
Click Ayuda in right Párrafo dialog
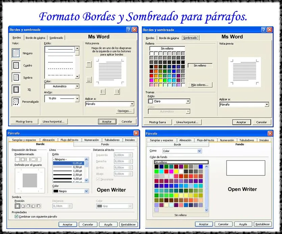243,224
